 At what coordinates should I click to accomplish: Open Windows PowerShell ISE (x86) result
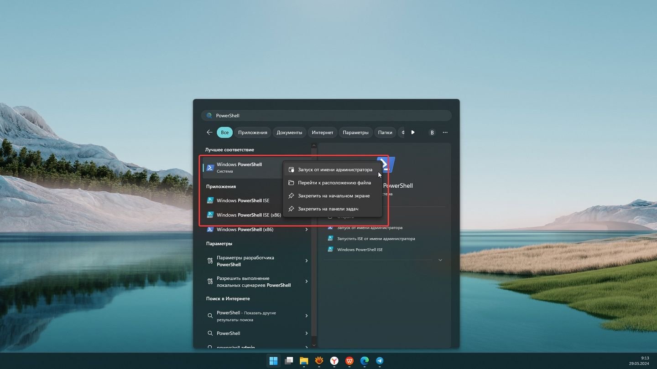tap(244, 215)
